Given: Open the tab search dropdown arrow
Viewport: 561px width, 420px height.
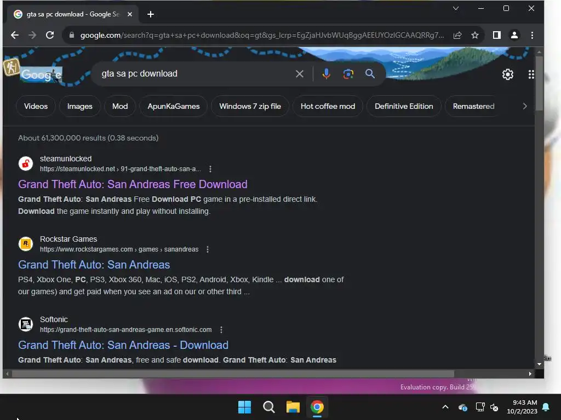Looking at the screenshot, I should click(455, 8).
